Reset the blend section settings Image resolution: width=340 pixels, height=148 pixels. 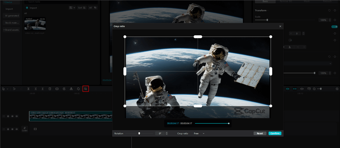(329, 57)
